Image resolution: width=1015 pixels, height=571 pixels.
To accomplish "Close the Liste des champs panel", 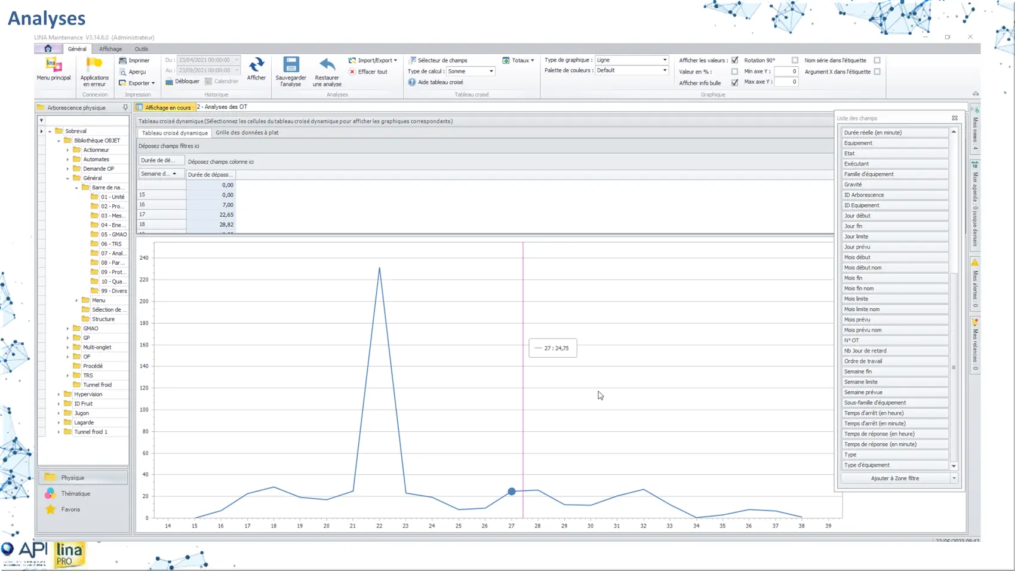I will pyautogui.click(x=955, y=118).
